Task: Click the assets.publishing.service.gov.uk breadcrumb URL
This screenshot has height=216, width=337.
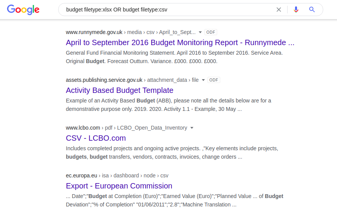Action: tap(132, 80)
